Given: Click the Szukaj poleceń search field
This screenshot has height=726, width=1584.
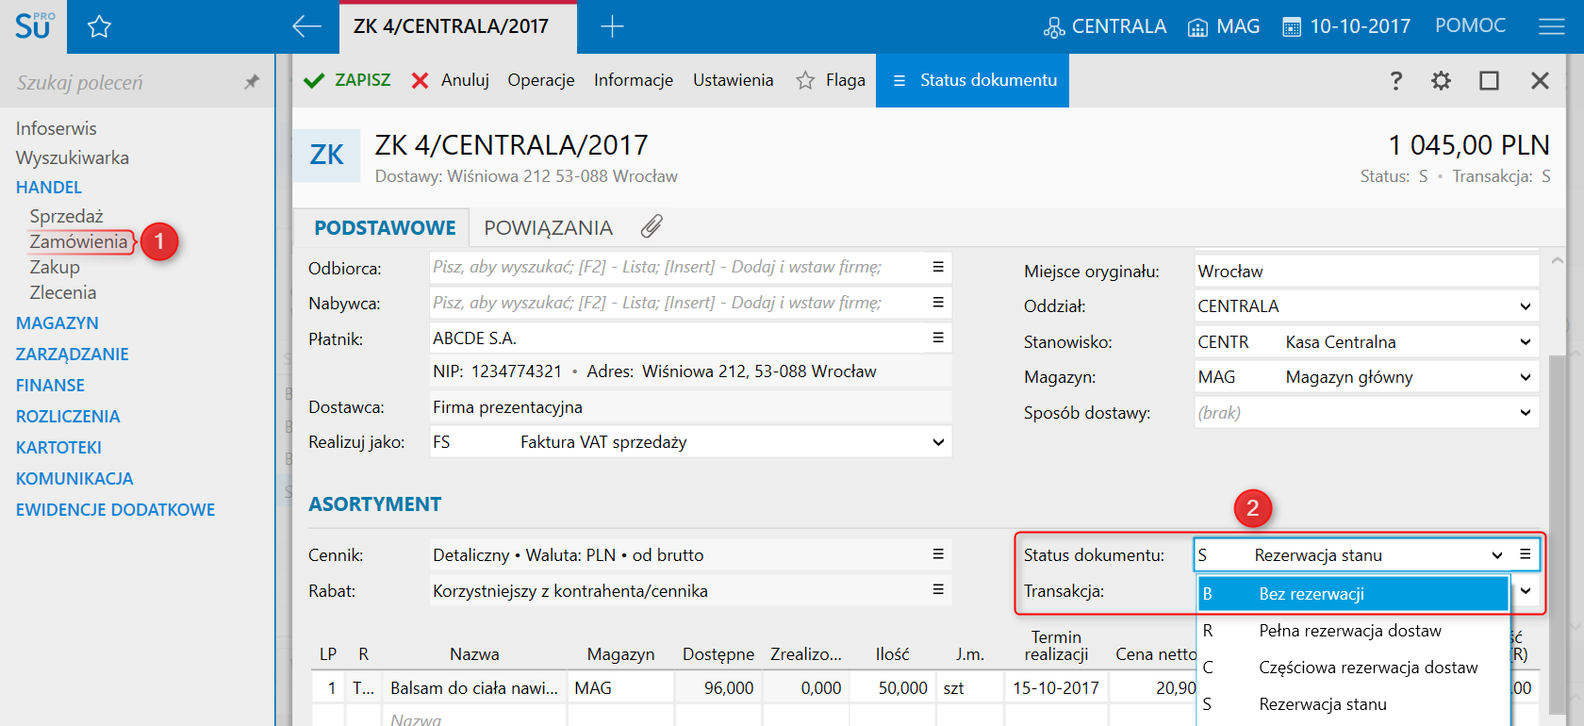Looking at the screenshot, I should click(123, 82).
